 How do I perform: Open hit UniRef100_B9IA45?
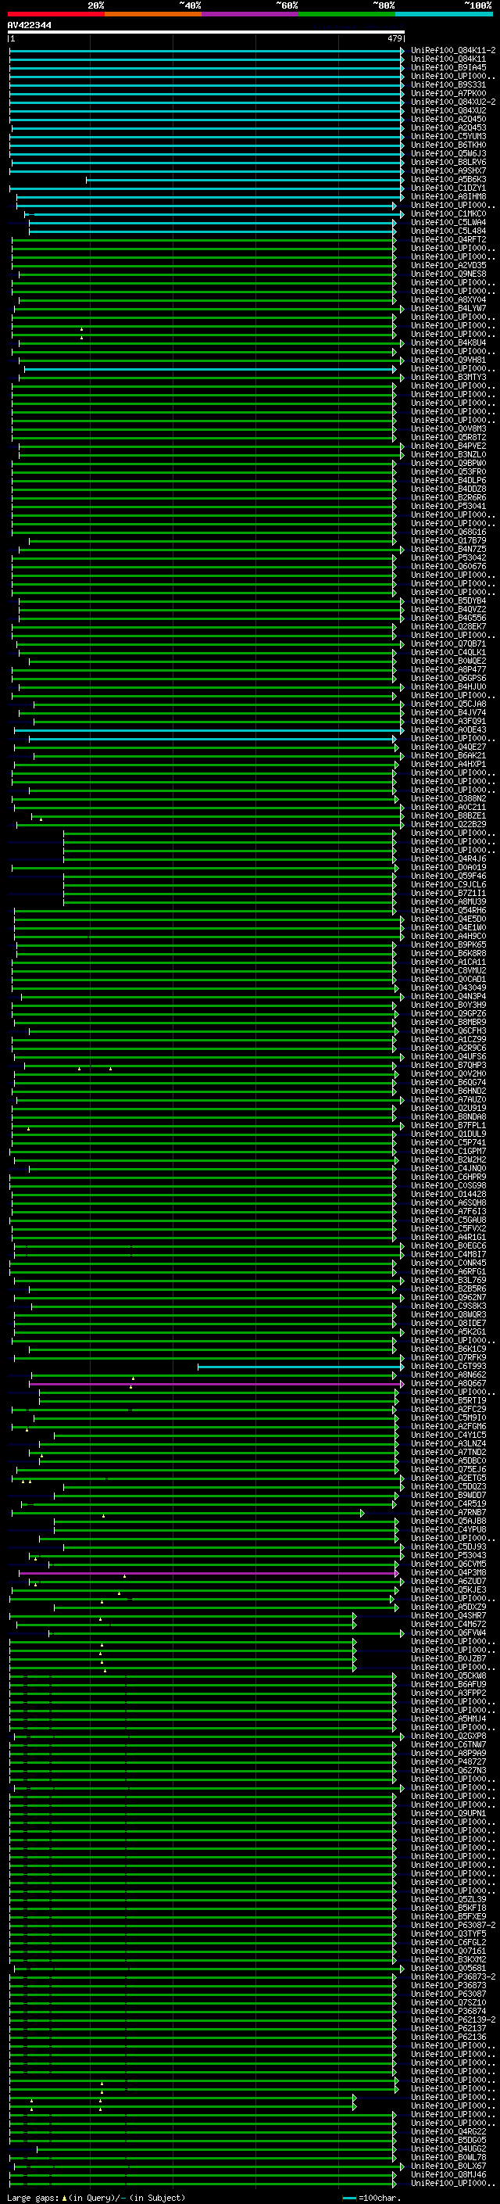coord(448,67)
